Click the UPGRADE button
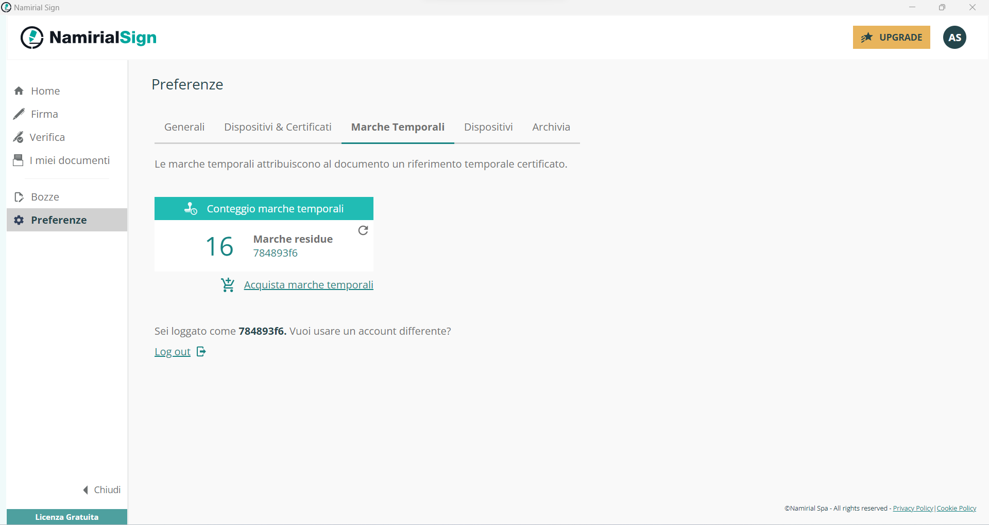 pyautogui.click(x=892, y=37)
